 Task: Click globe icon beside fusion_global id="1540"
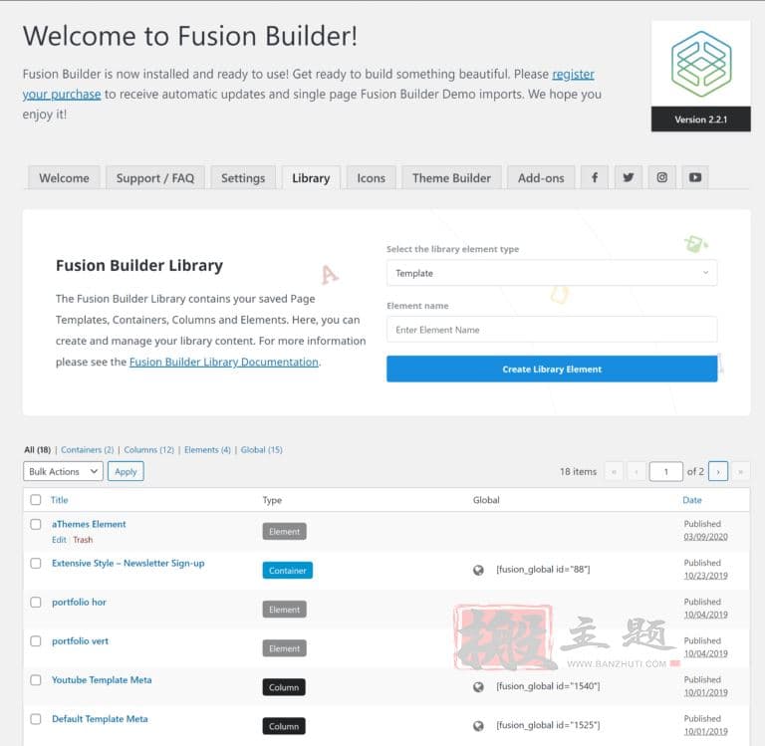point(478,687)
